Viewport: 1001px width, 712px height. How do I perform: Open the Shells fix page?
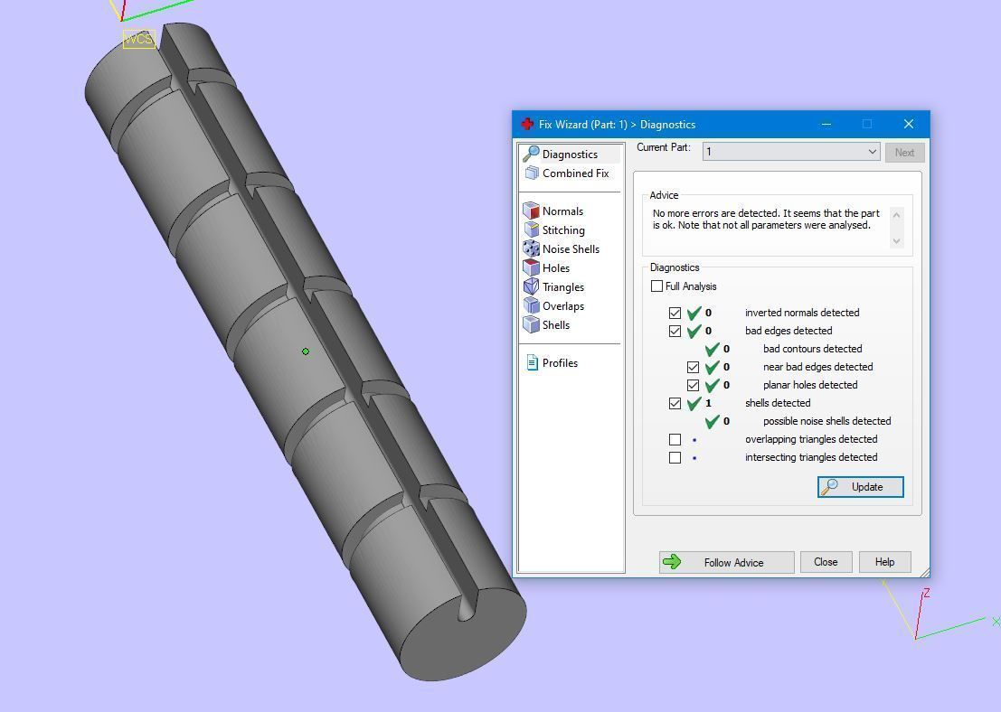click(555, 324)
